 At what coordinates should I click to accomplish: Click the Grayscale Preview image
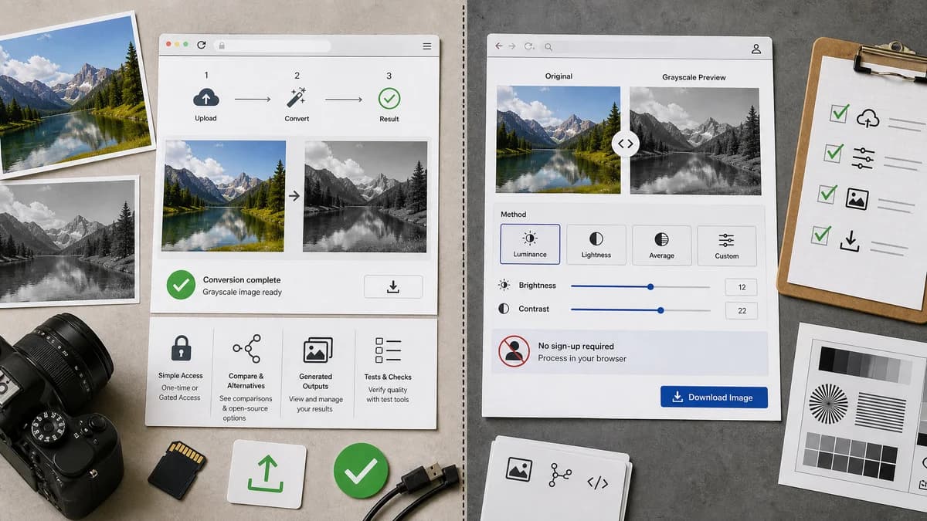[x=694, y=140]
